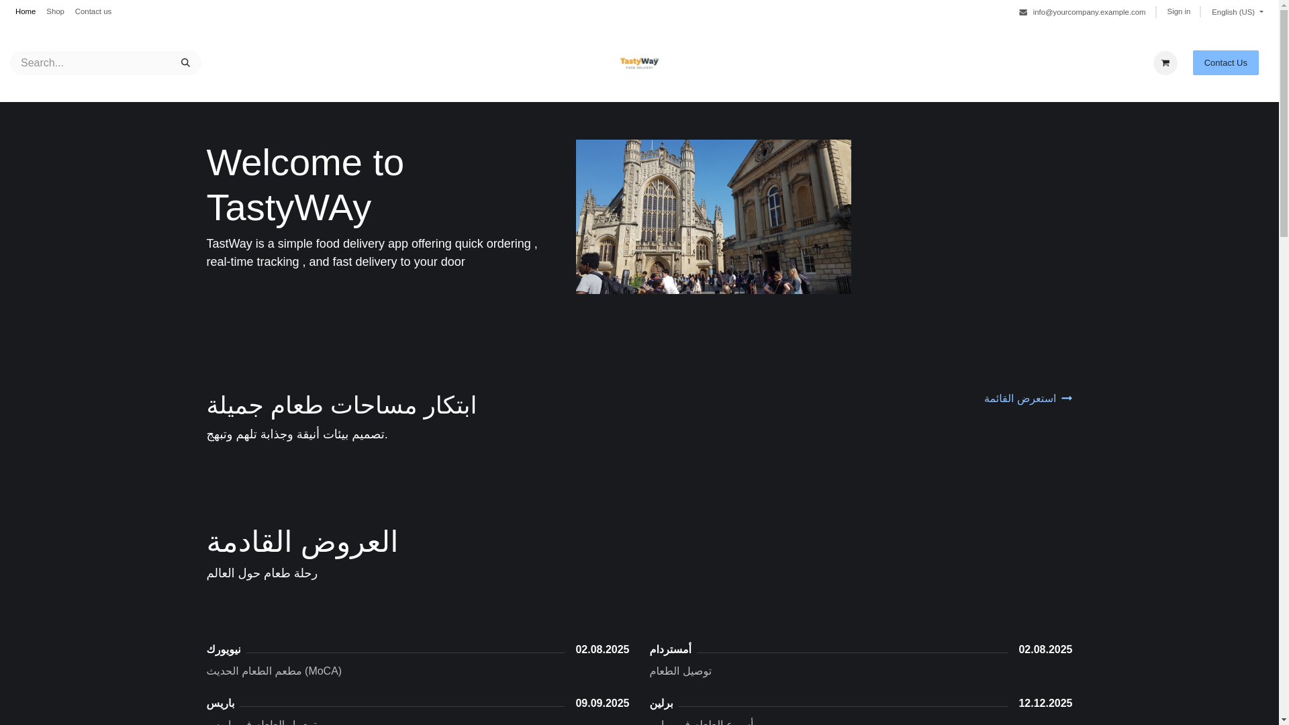Go to the Home menu item
The width and height of the screenshot is (1289, 725).
coord(26,11)
